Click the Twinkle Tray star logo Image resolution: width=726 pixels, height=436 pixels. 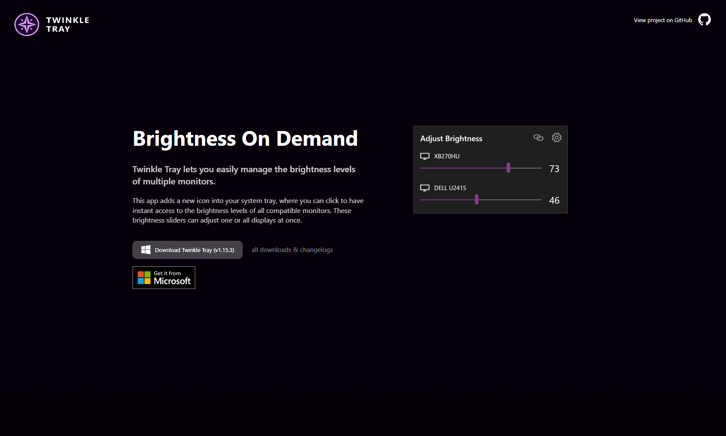(27, 24)
